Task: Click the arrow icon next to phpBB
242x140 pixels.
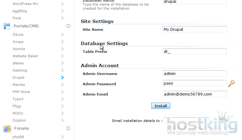Action: point(63,137)
